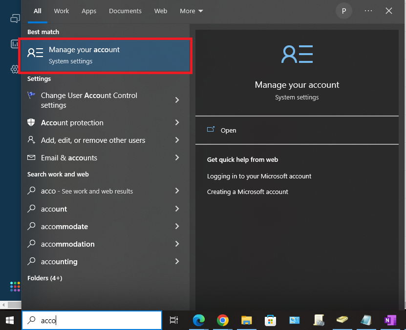Click the settings gear in left sidebar
Viewport: 406px width, 330px height.
click(x=15, y=69)
